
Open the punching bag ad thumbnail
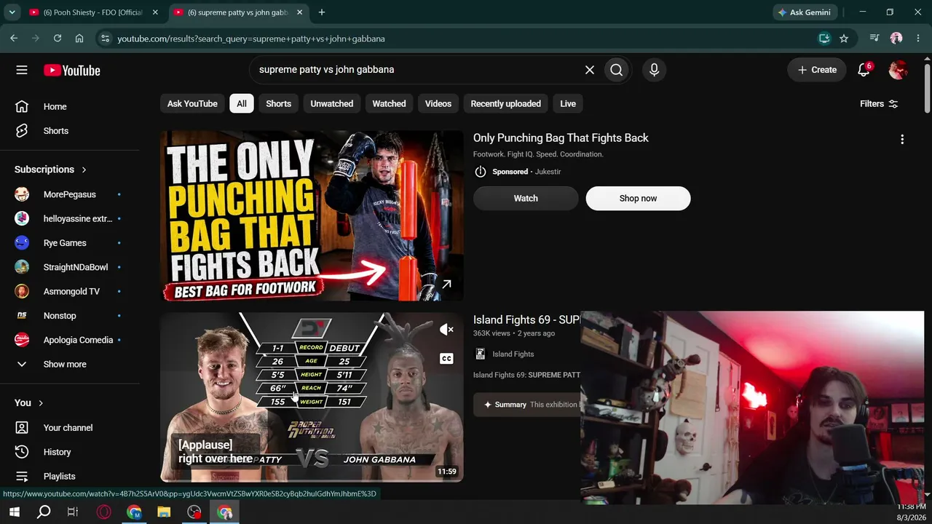pyautogui.click(x=312, y=215)
